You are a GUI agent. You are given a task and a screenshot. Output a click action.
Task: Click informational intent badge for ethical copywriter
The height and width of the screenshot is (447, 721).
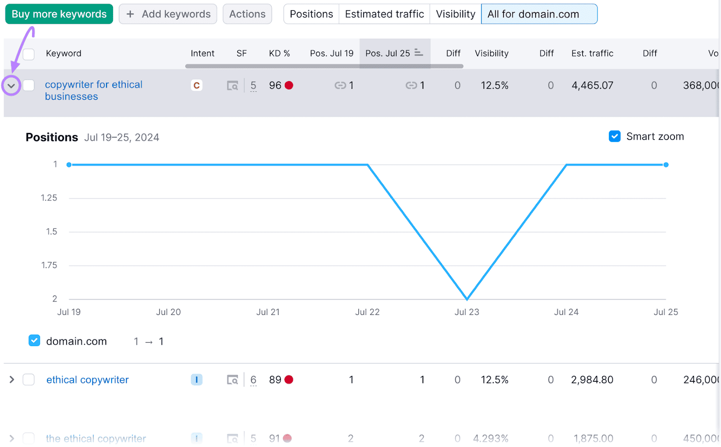click(x=196, y=380)
